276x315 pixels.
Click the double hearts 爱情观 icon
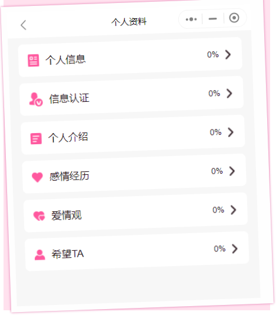[x=39, y=216]
